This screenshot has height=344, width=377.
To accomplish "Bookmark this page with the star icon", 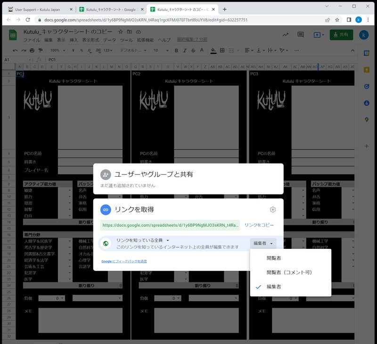I will 337,20.
